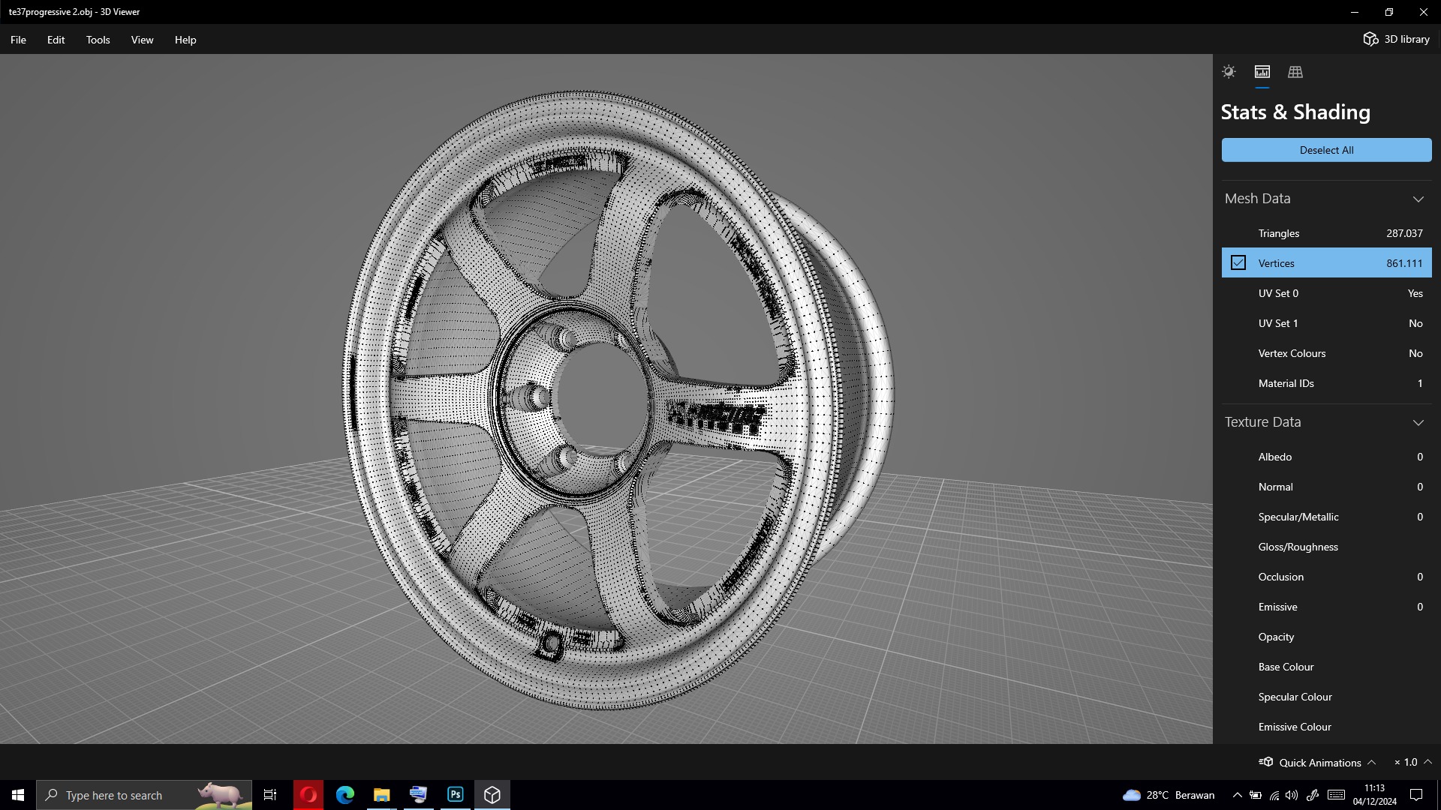Open the View menu
1441x810 pixels.
click(x=142, y=40)
